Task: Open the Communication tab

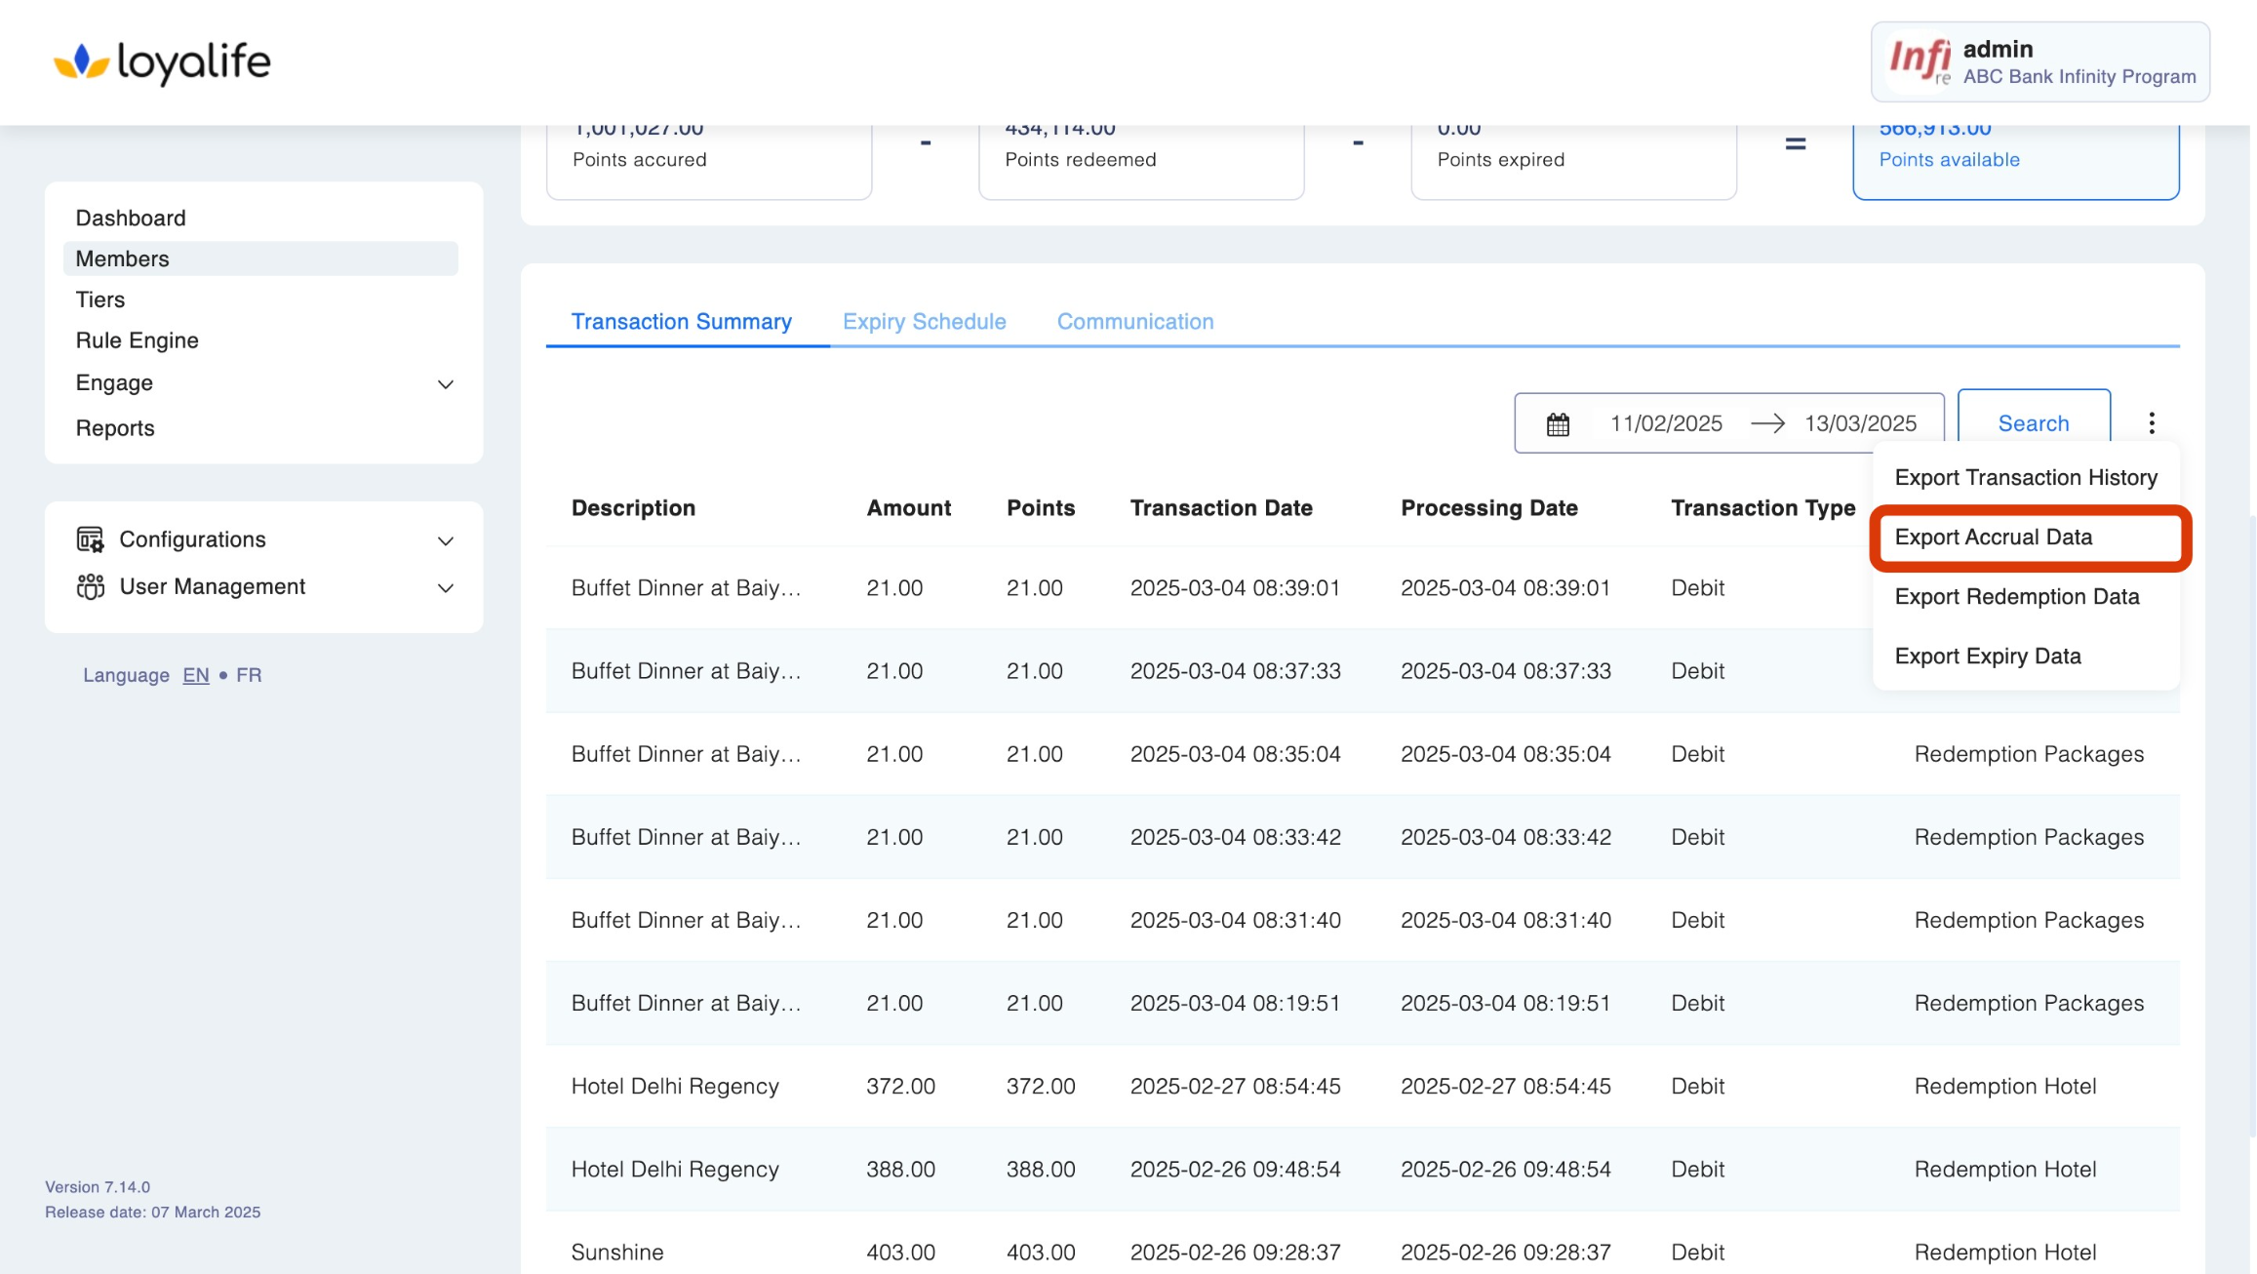Action: (x=1135, y=321)
